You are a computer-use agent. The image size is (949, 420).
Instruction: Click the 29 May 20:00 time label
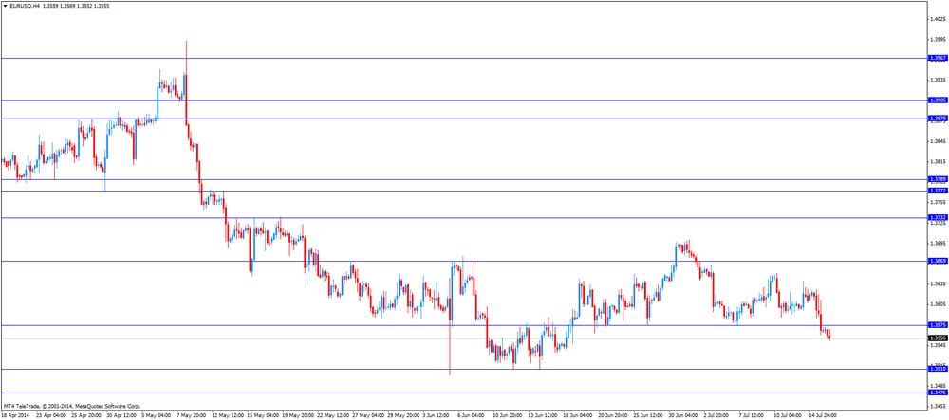(x=401, y=416)
